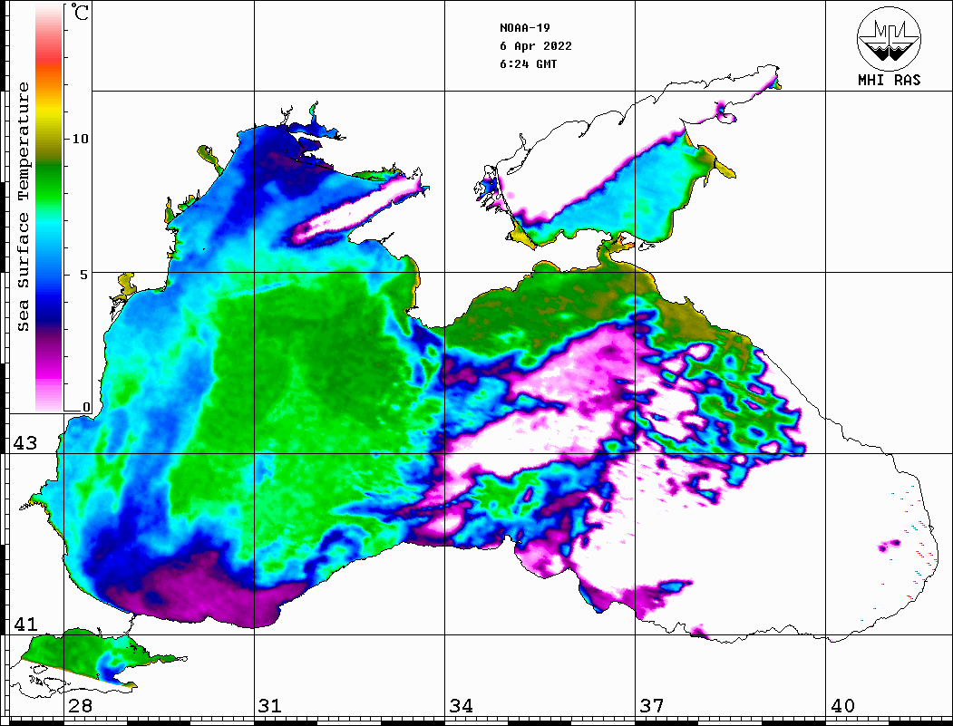Click the '0' scale tick label

[x=86, y=407]
